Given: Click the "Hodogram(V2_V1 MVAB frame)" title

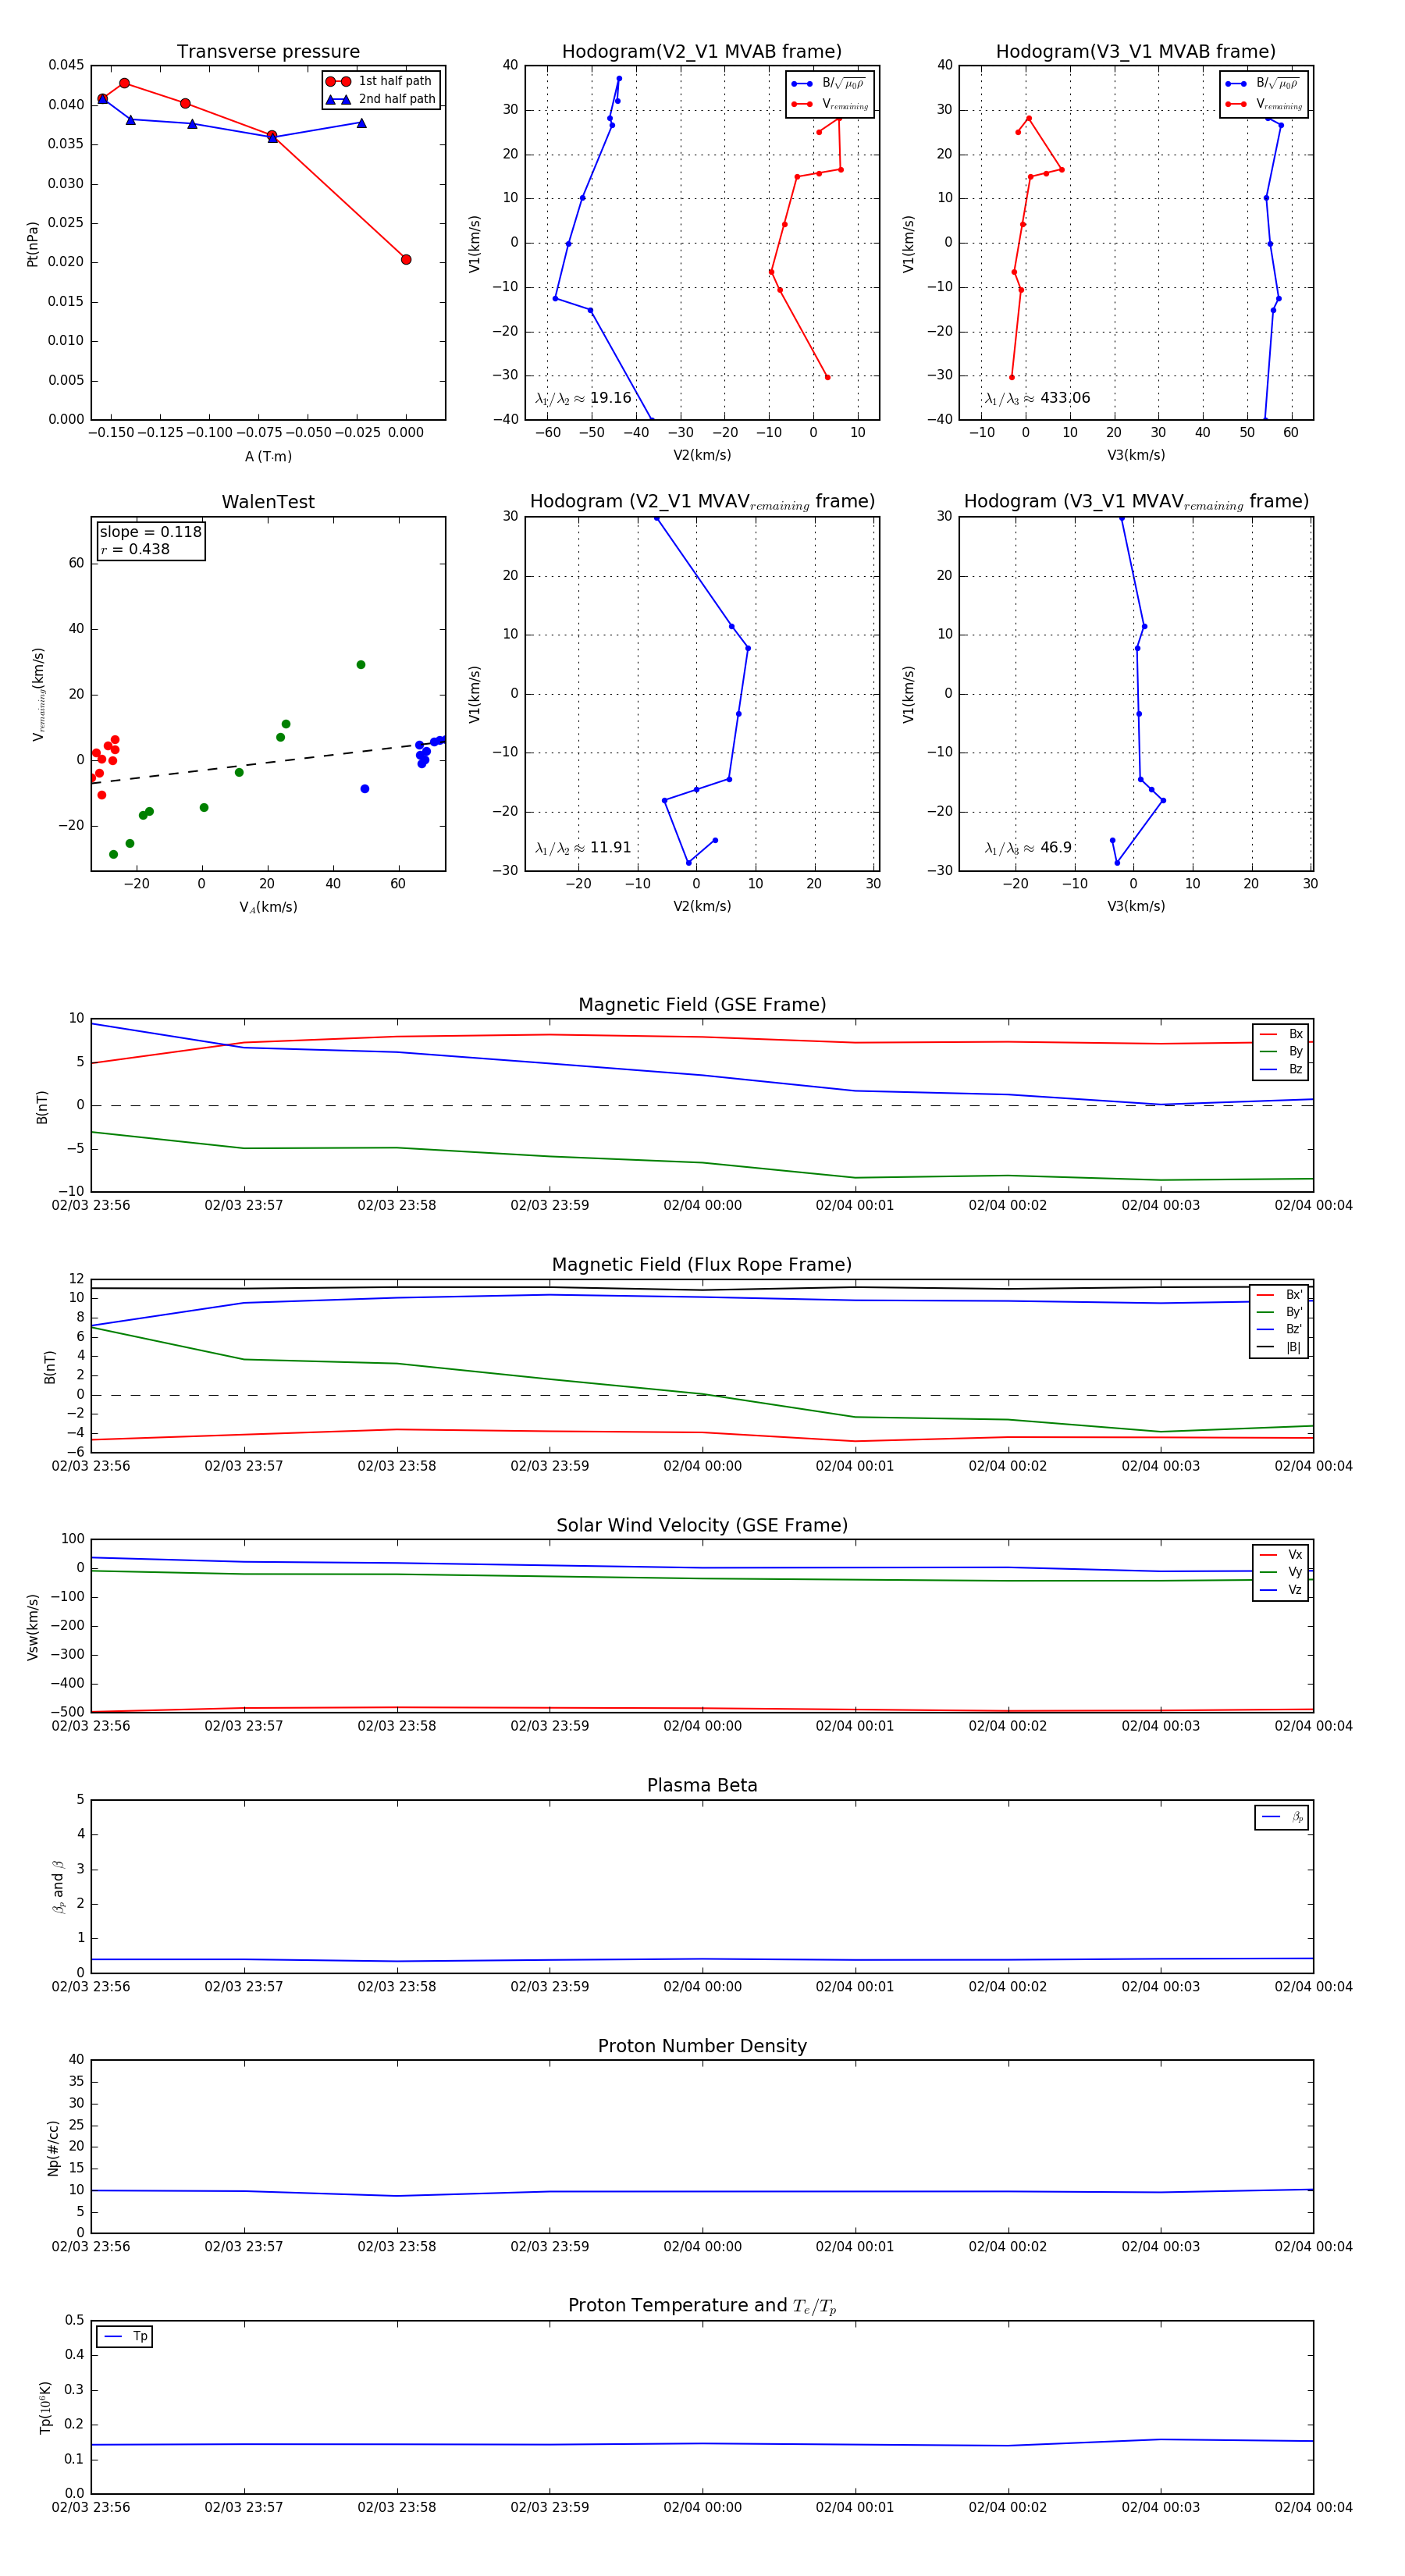Looking at the screenshot, I should 702,52.
